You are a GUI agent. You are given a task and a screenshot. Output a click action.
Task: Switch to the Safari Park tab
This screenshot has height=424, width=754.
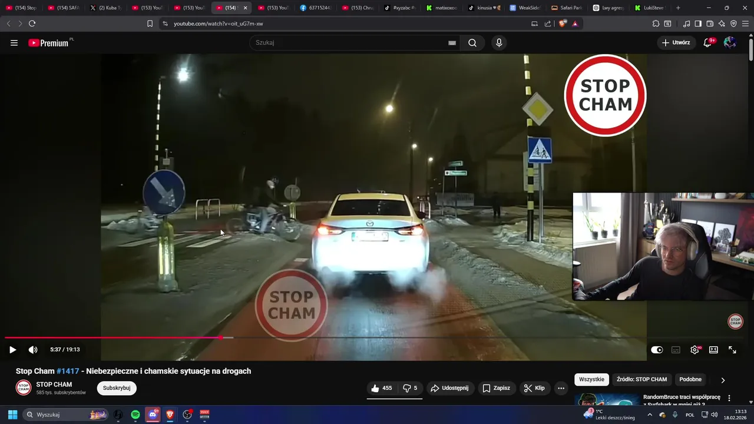[x=567, y=8]
